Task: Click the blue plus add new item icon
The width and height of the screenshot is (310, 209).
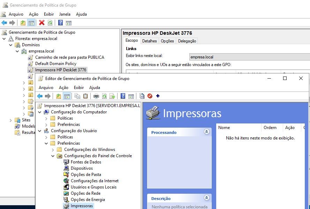Action: (158, 96)
